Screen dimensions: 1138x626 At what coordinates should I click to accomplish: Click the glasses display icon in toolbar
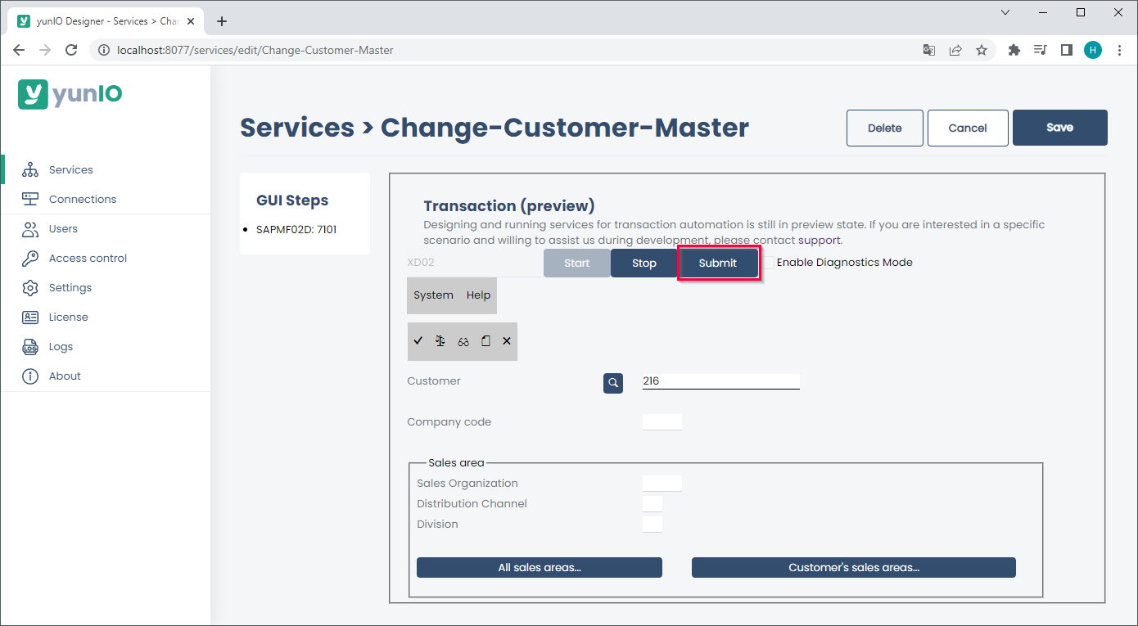[x=463, y=341]
